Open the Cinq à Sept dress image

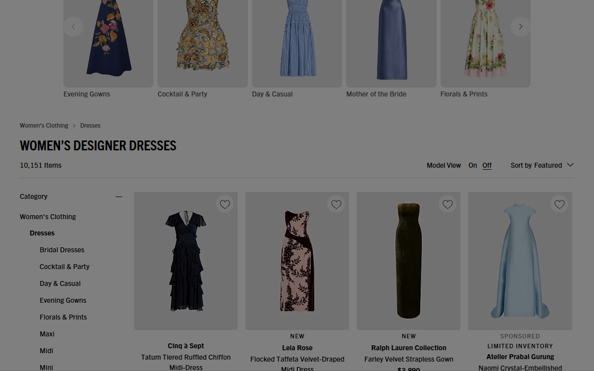186,261
